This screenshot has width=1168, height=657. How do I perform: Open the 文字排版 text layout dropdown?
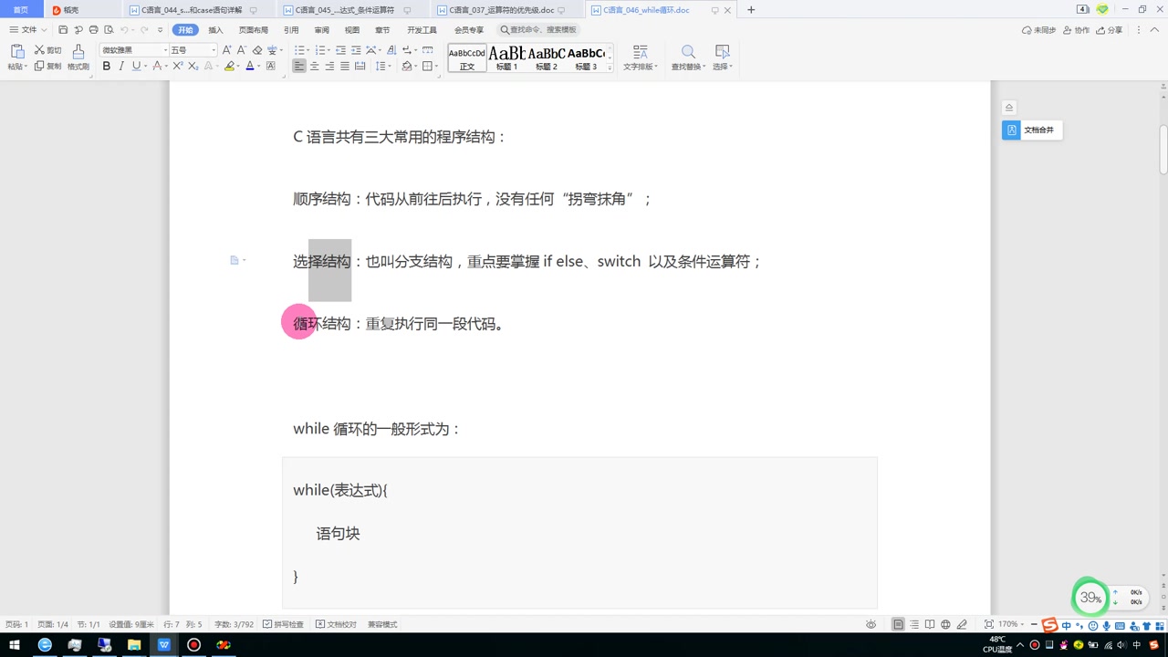641,57
